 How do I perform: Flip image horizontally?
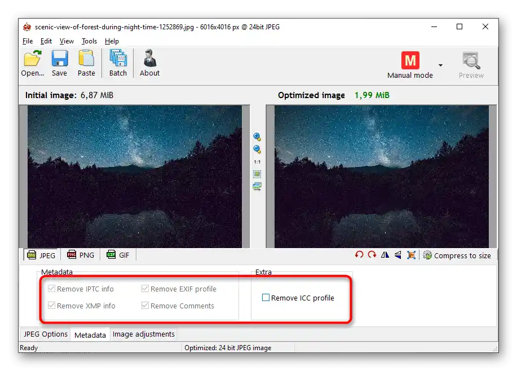click(x=385, y=255)
